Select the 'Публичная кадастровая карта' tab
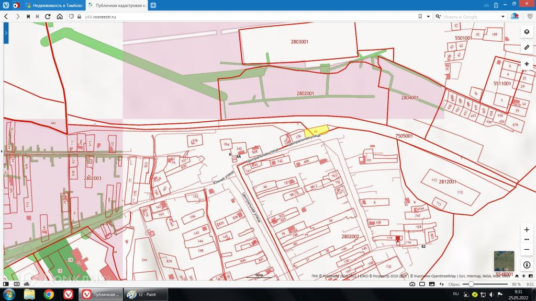 point(117,5)
